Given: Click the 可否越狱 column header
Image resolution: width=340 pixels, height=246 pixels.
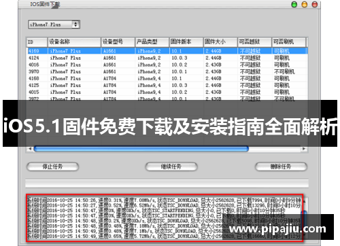Looking at the screenshot, I should click(x=254, y=42).
